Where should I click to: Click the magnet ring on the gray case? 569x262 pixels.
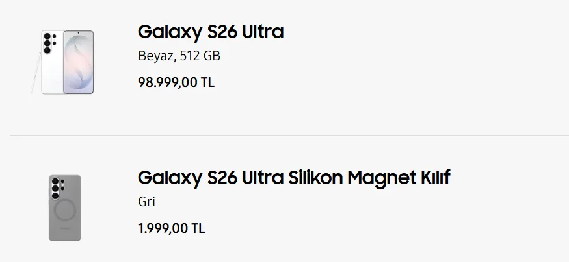[66, 211]
